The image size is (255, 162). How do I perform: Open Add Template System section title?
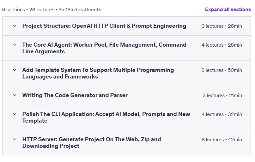tap(98, 73)
